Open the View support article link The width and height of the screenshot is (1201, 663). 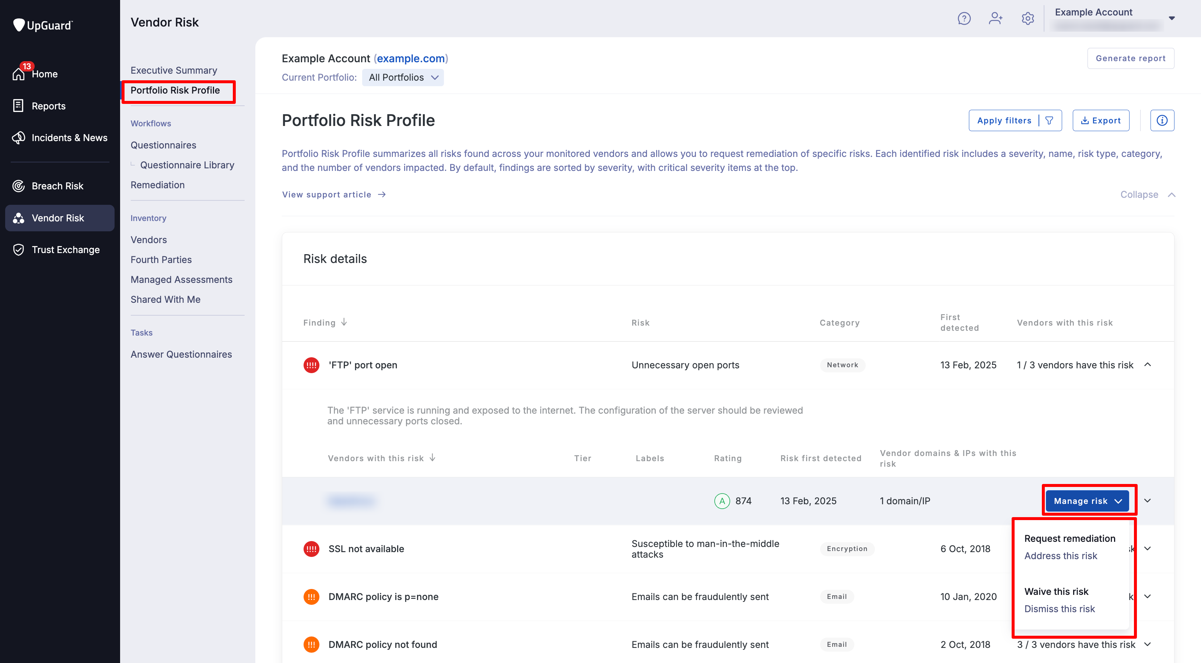334,194
